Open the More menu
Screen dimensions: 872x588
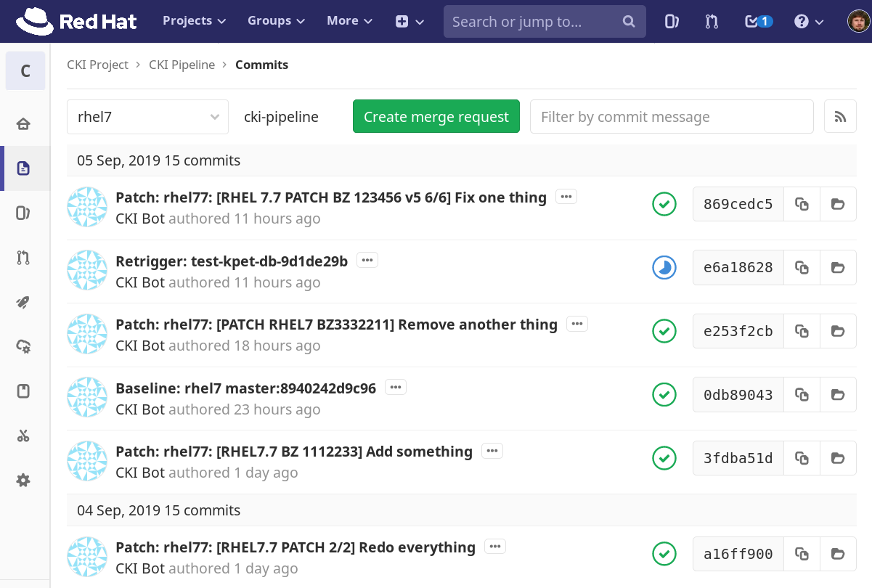(349, 21)
